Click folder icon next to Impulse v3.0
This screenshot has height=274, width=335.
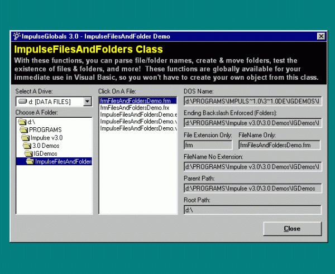(25, 137)
